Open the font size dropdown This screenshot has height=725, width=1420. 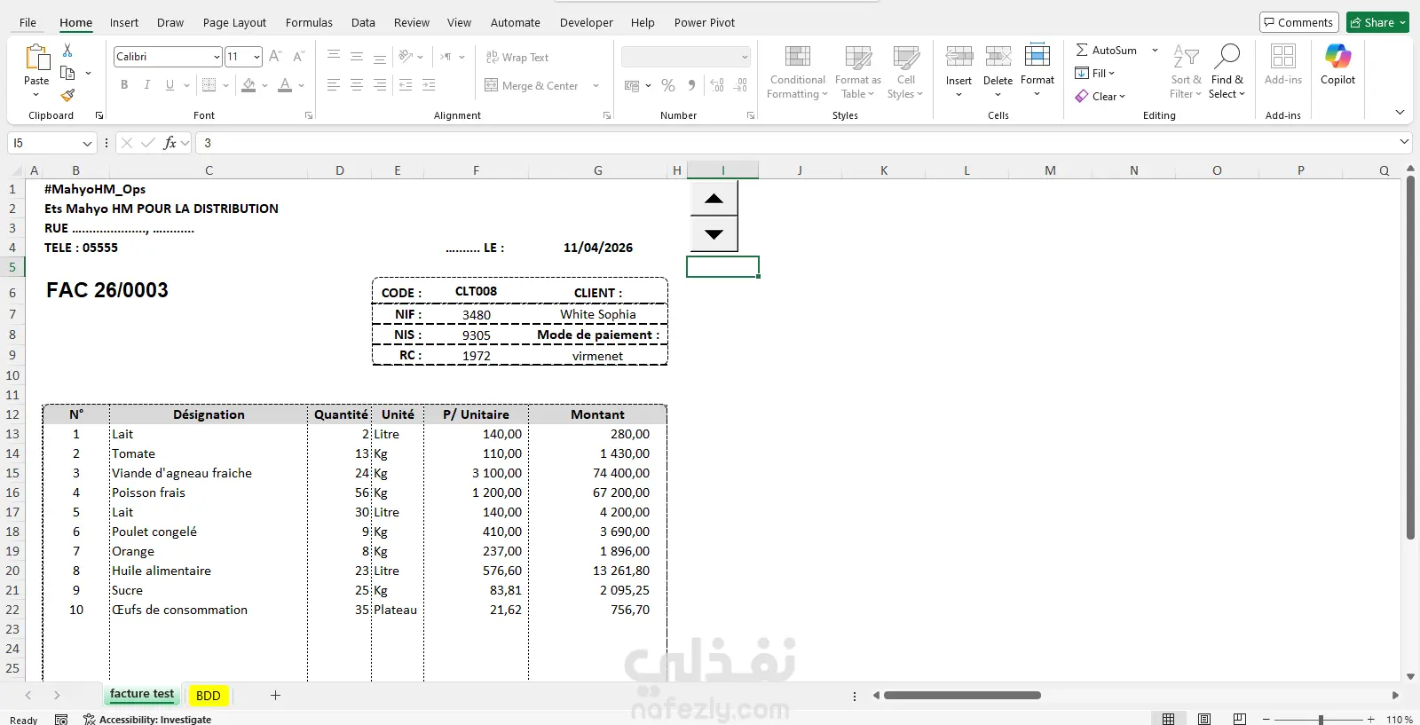click(256, 57)
